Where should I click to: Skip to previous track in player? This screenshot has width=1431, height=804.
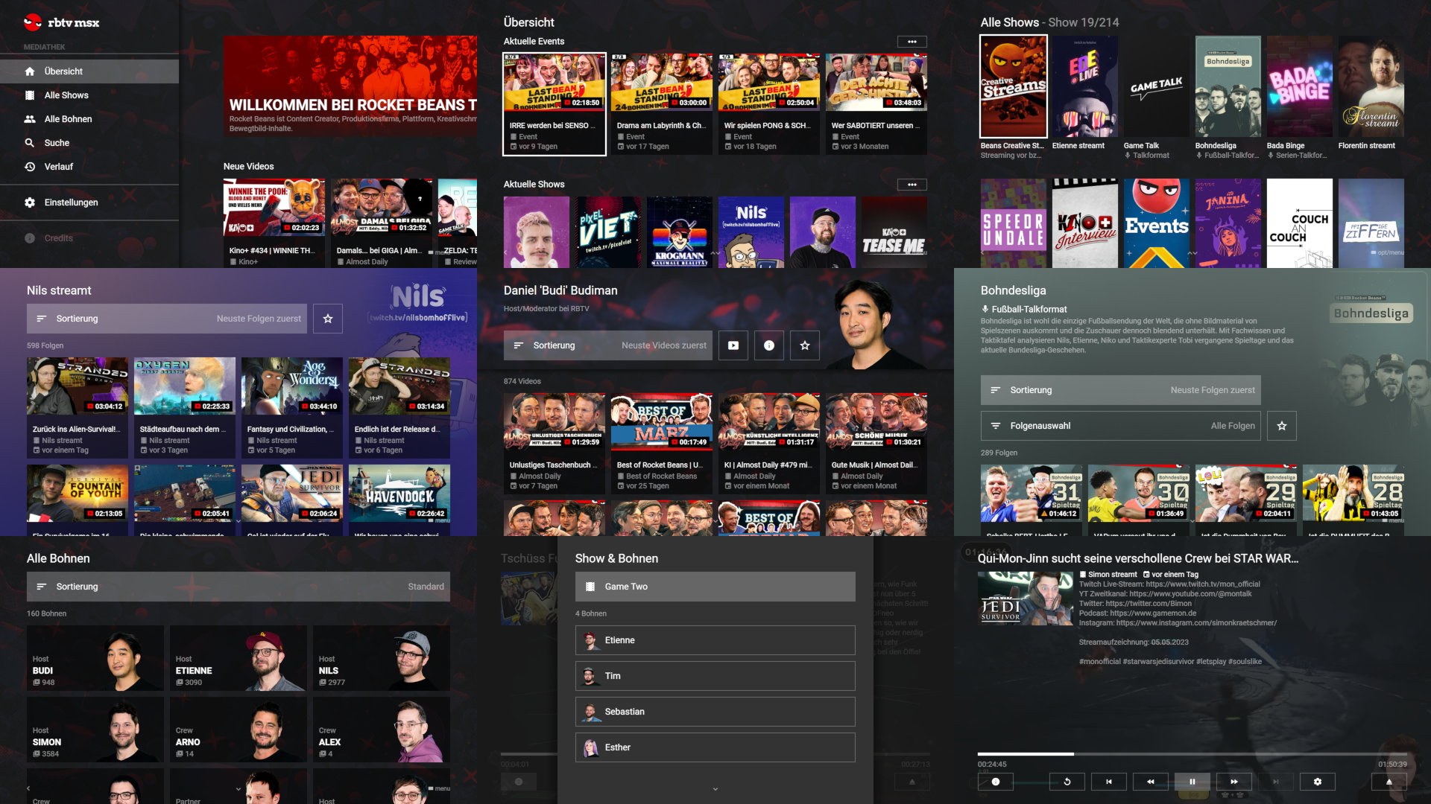point(1109,782)
